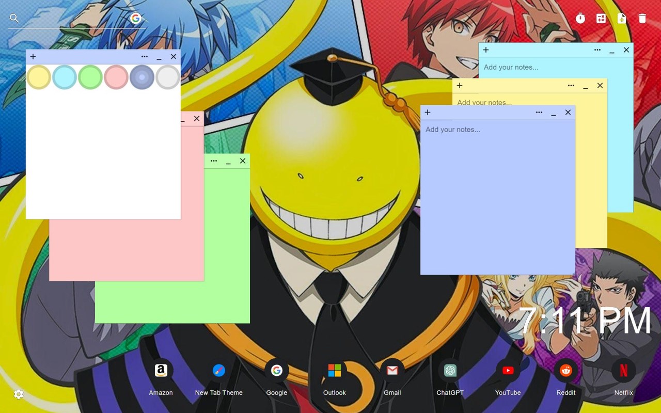Choose the periwinkle blue color swatch

pyautogui.click(x=142, y=77)
